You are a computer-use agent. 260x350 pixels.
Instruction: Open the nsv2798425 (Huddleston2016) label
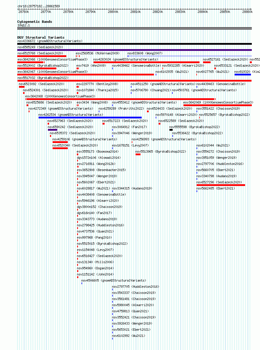point(100,225)
